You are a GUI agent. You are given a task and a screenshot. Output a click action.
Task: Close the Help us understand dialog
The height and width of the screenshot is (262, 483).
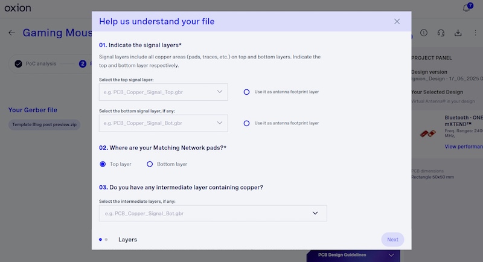click(x=397, y=21)
